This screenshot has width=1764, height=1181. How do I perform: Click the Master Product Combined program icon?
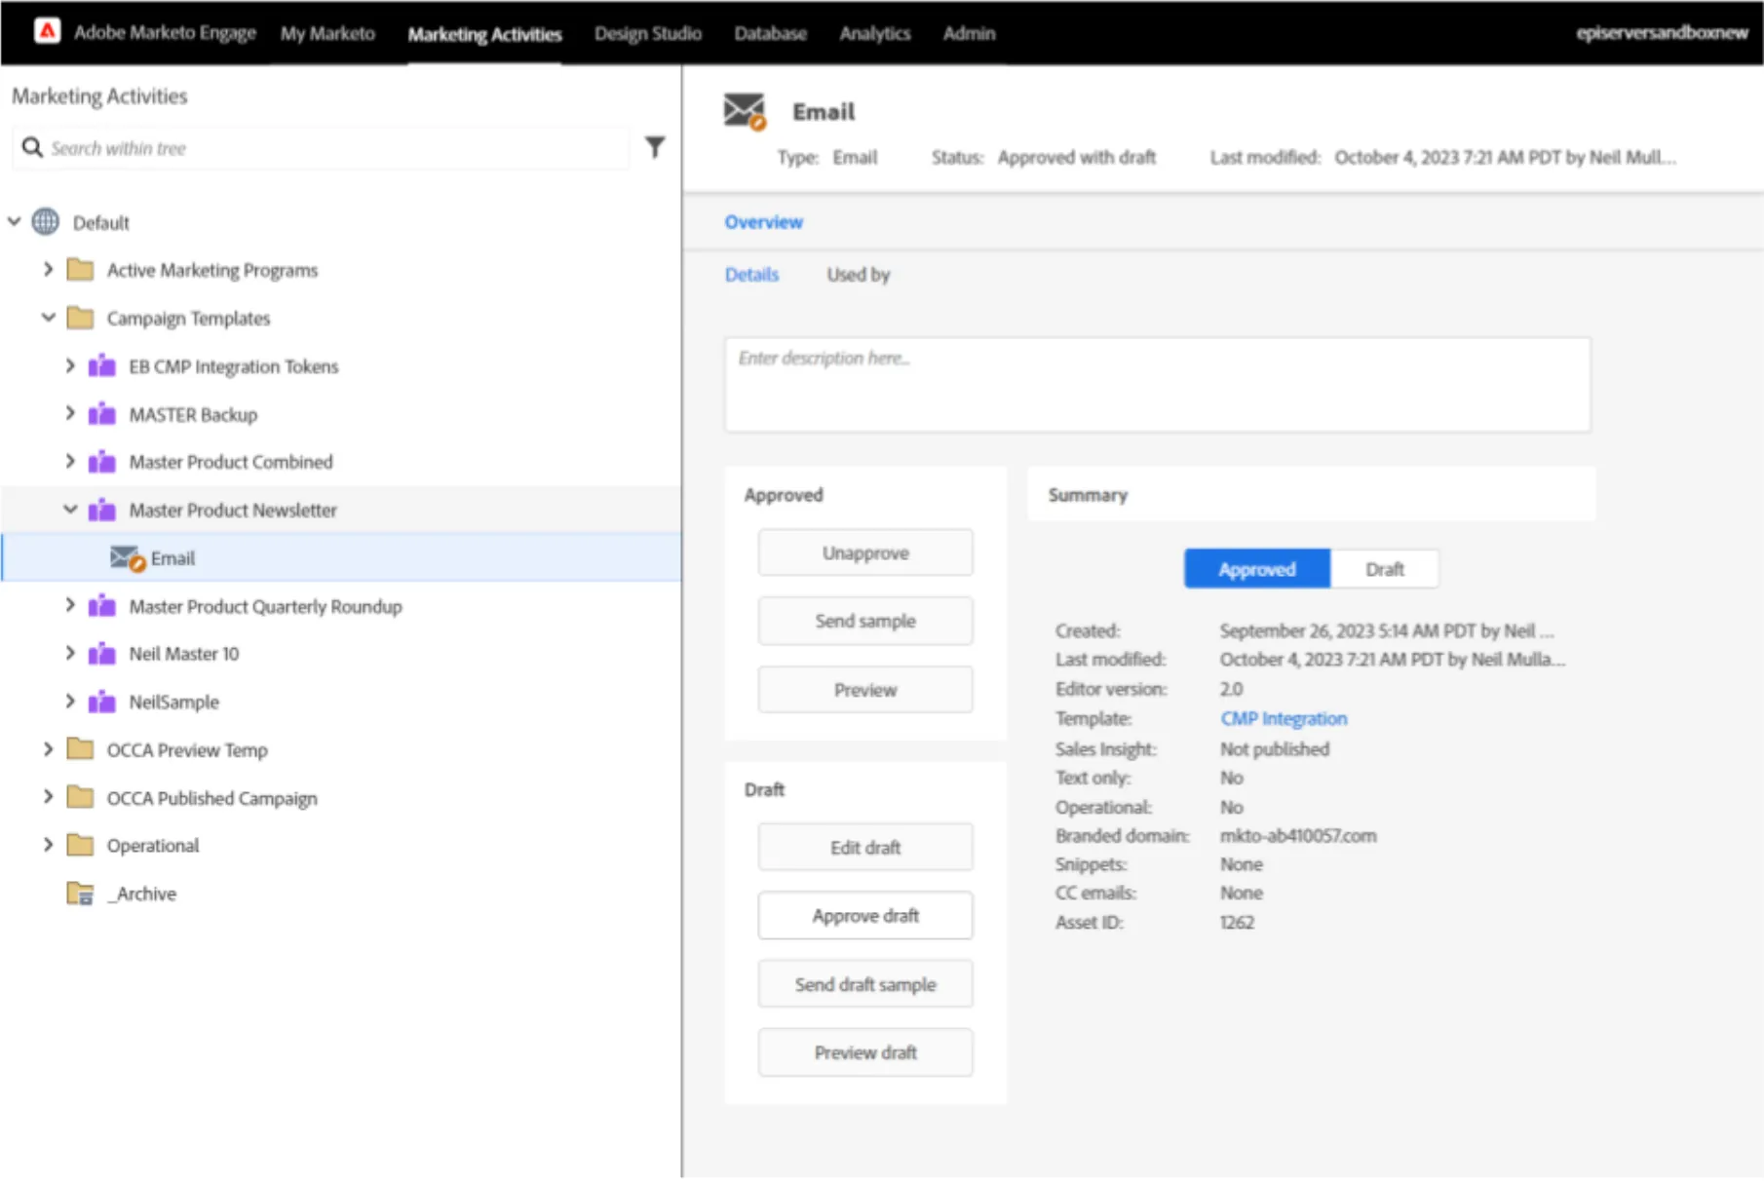(x=101, y=462)
